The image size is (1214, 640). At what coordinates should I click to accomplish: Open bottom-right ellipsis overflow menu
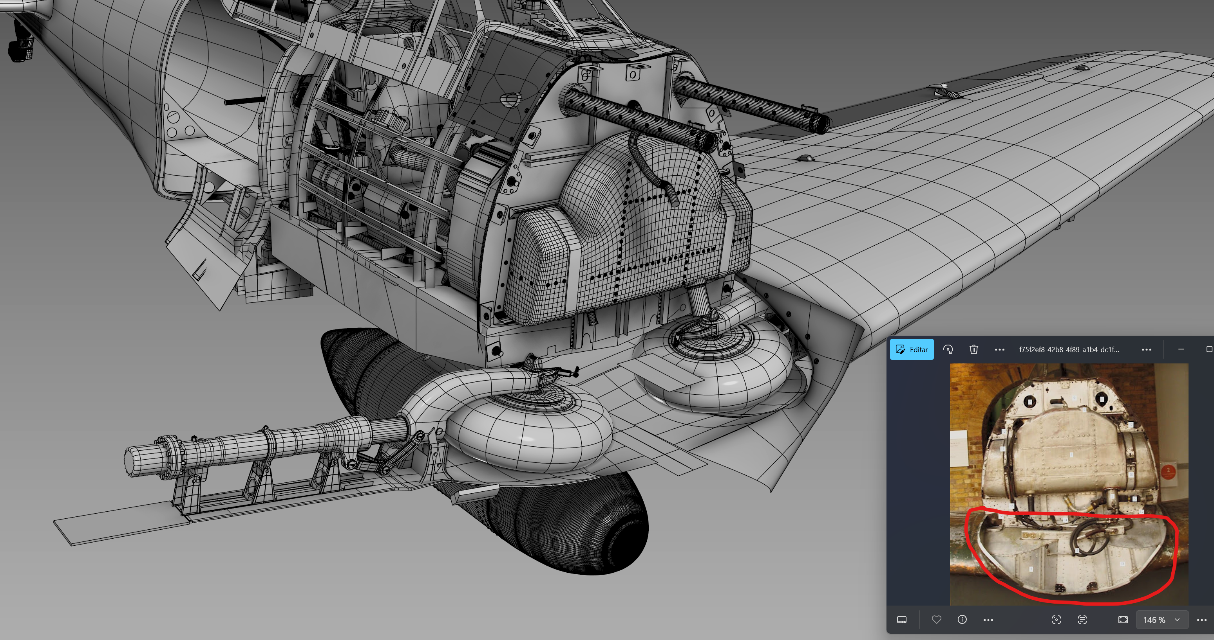coord(1201,620)
